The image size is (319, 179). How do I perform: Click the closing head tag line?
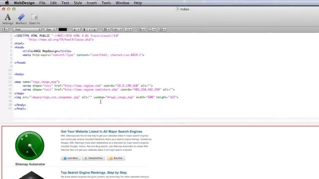click(x=20, y=63)
